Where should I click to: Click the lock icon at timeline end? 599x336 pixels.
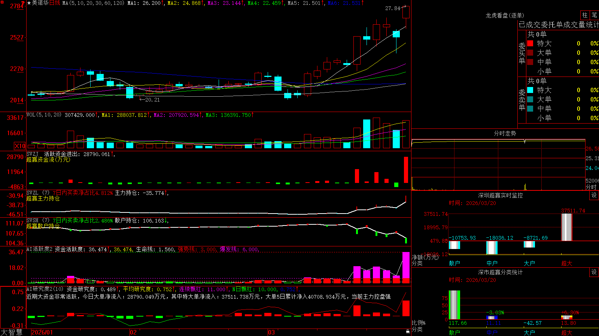point(408,332)
